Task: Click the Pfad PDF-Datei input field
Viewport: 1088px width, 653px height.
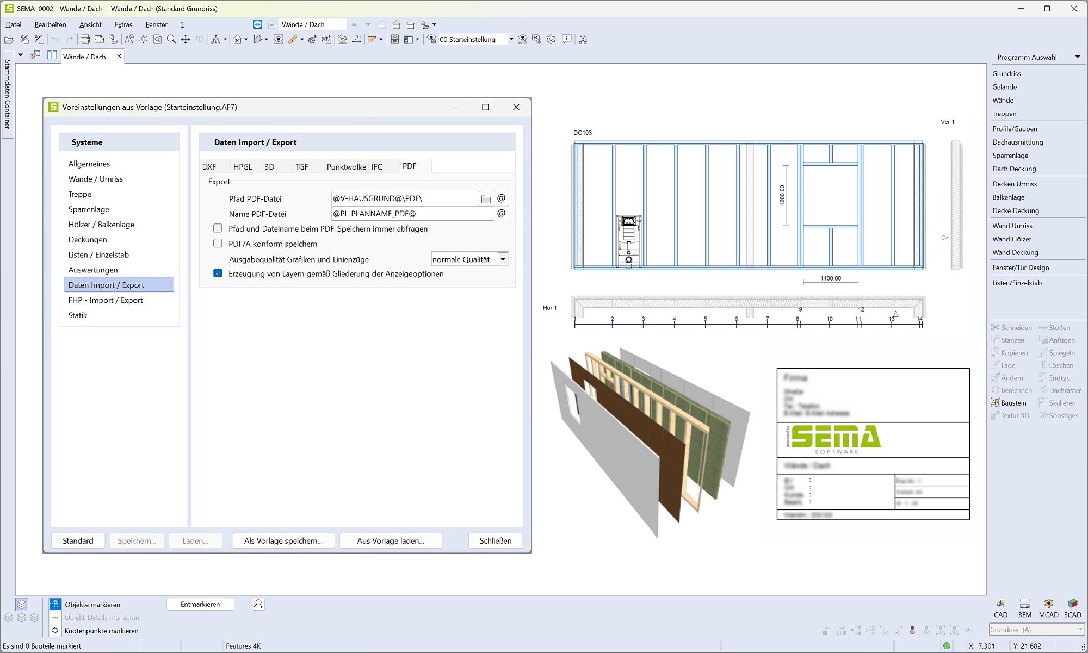Action: pos(404,198)
